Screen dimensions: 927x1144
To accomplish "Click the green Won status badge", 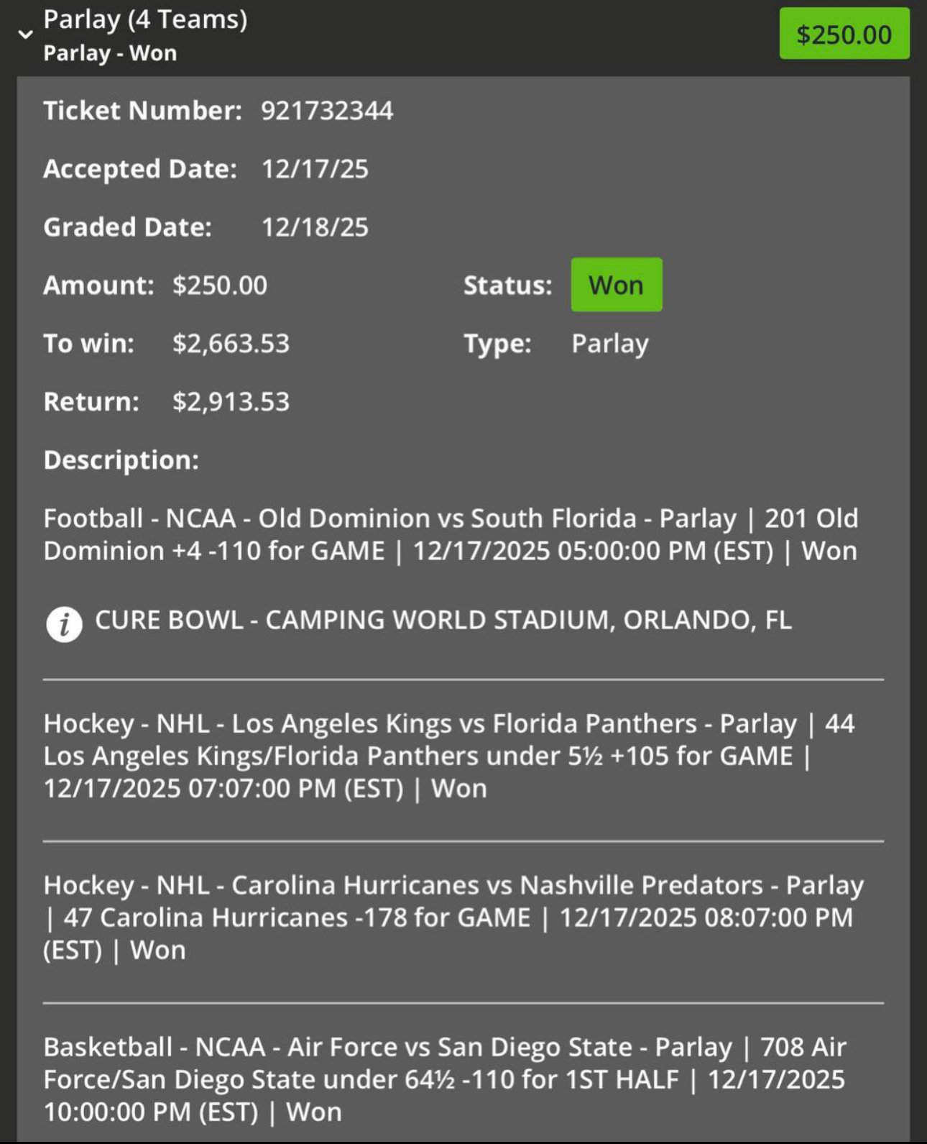I will coord(616,285).
